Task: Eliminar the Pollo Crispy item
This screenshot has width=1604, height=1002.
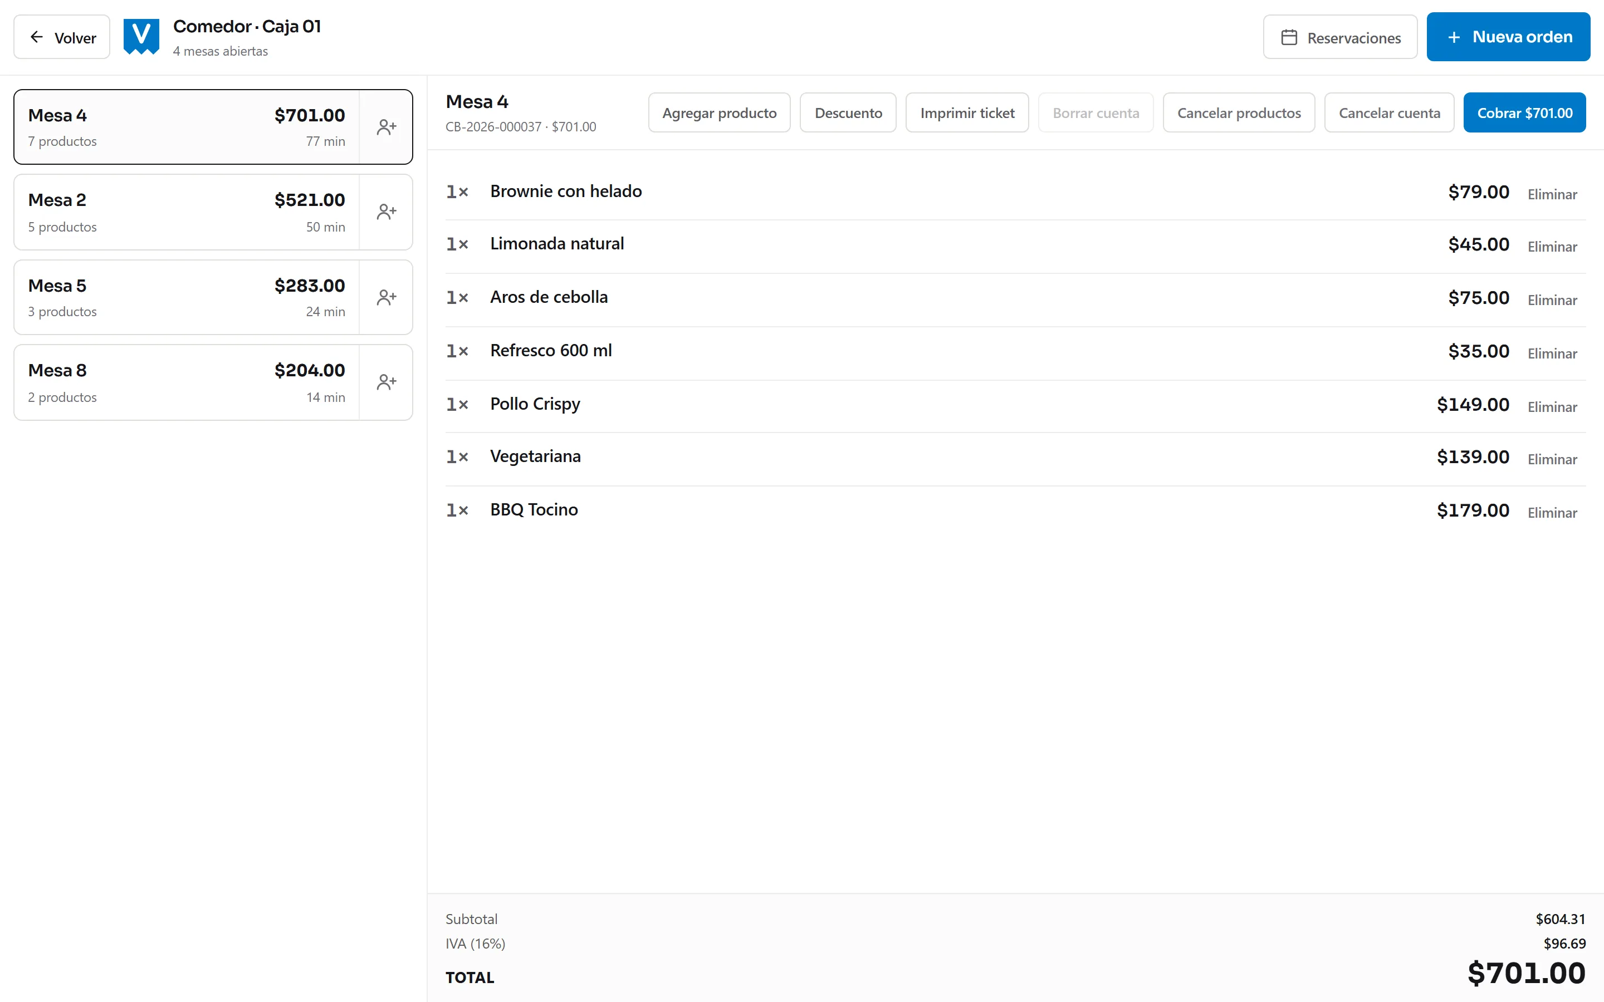Action: pyautogui.click(x=1552, y=407)
